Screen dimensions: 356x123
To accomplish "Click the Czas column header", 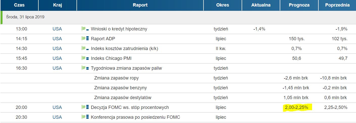I will (19, 5).
